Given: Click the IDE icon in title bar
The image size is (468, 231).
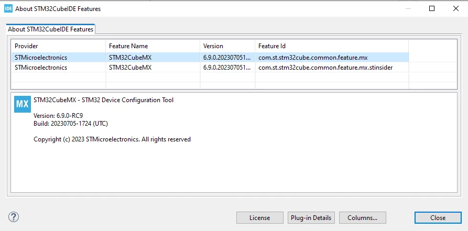Looking at the screenshot, I should pyautogui.click(x=8, y=9).
